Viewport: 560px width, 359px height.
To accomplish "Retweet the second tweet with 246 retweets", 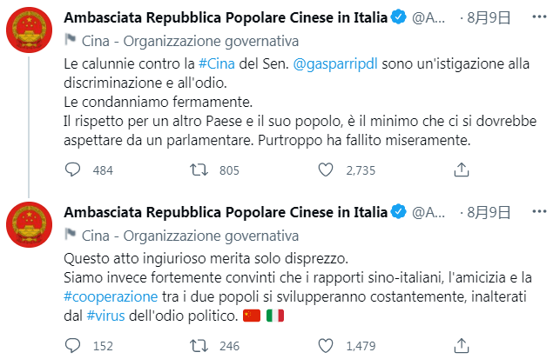I will (199, 345).
